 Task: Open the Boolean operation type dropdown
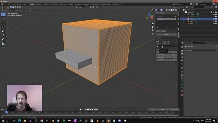click(167, 38)
